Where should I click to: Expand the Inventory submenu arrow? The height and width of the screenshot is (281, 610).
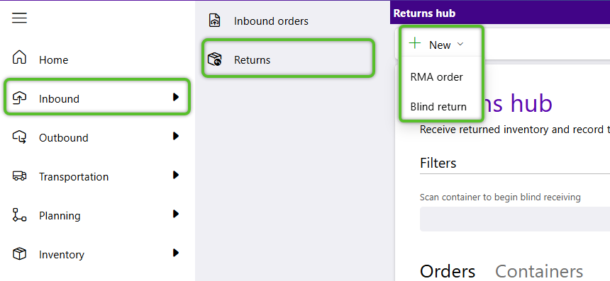[176, 253]
